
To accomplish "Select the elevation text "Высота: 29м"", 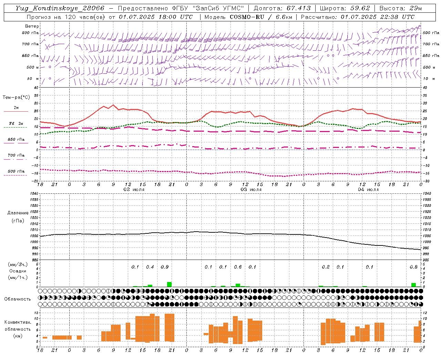I will 400,8.
